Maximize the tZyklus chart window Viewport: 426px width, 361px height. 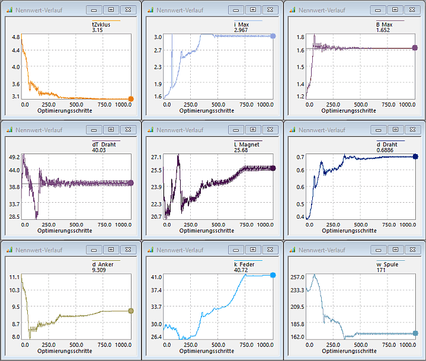tap(111, 10)
